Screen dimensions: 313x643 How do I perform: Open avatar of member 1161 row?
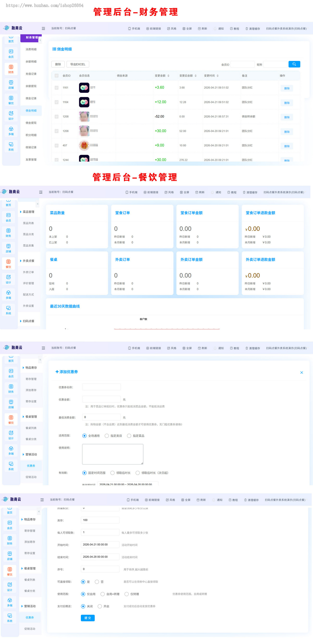(84, 88)
